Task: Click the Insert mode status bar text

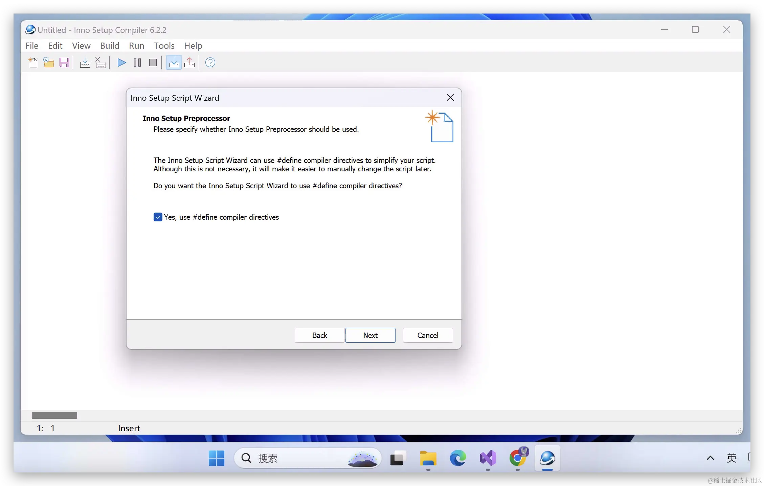Action: point(129,429)
